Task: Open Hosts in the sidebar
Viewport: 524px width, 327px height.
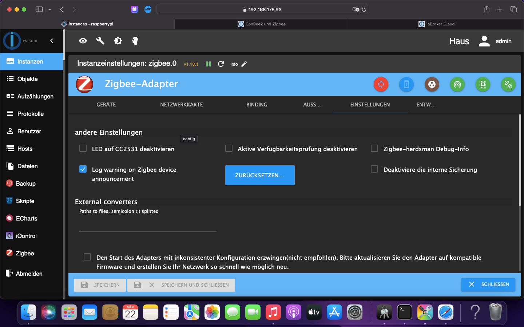Action: (x=32, y=149)
